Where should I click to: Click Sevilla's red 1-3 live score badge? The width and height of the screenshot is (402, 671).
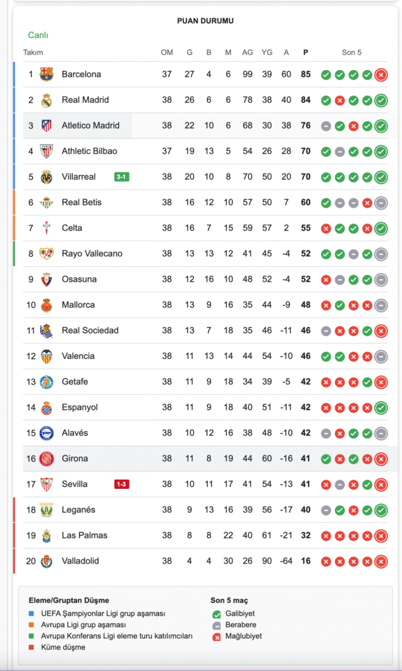pos(122,484)
